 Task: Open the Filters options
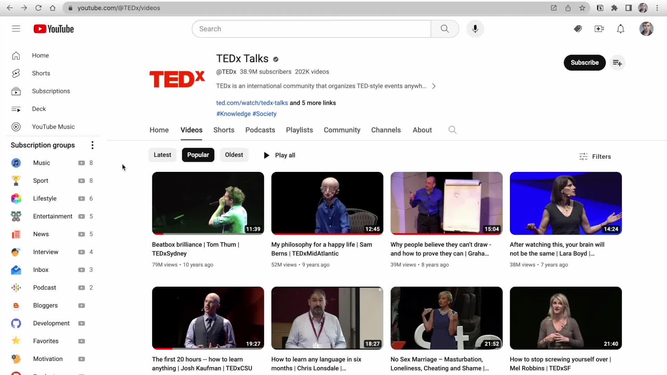[x=595, y=157]
